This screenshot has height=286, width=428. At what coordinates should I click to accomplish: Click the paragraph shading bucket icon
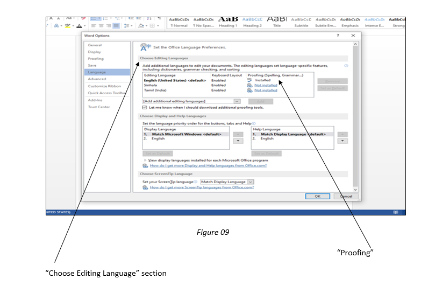(141, 26)
